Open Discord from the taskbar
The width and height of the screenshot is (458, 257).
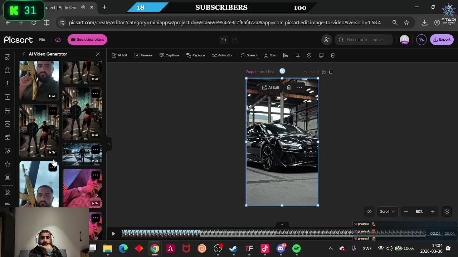(x=281, y=248)
